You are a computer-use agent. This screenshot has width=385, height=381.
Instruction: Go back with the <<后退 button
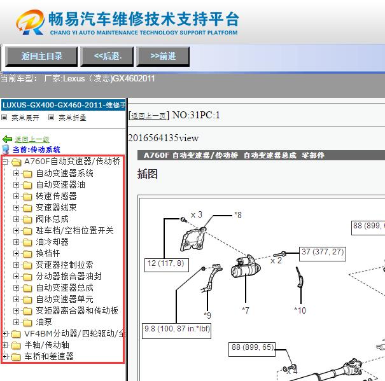(x=107, y=56)
